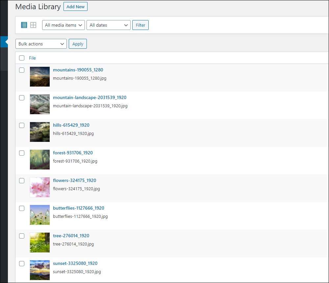Click filename text mountain-landscape-2031539_1920.jpg
The width and height of the screenshot is (329, 283).
tap(90, 106)
